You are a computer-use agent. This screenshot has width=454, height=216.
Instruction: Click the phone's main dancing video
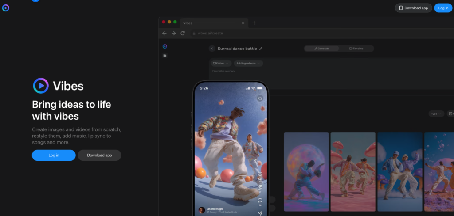pyautogui.click(x=231, y=150)
